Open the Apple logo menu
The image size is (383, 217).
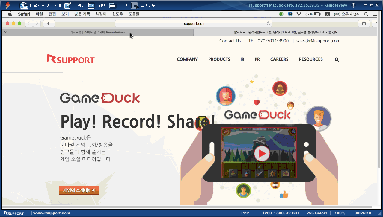pos(10,14)
